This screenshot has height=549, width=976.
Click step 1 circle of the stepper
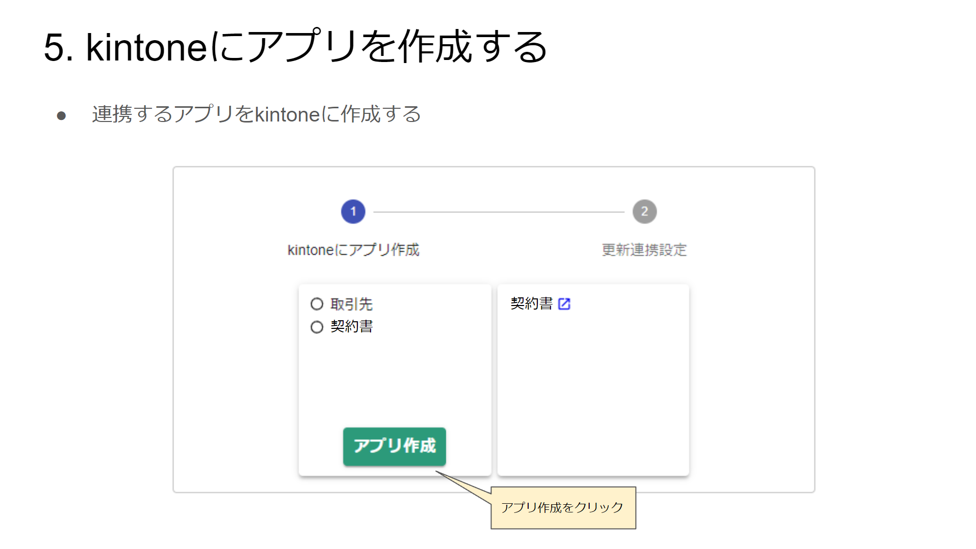tap(353, 211)
